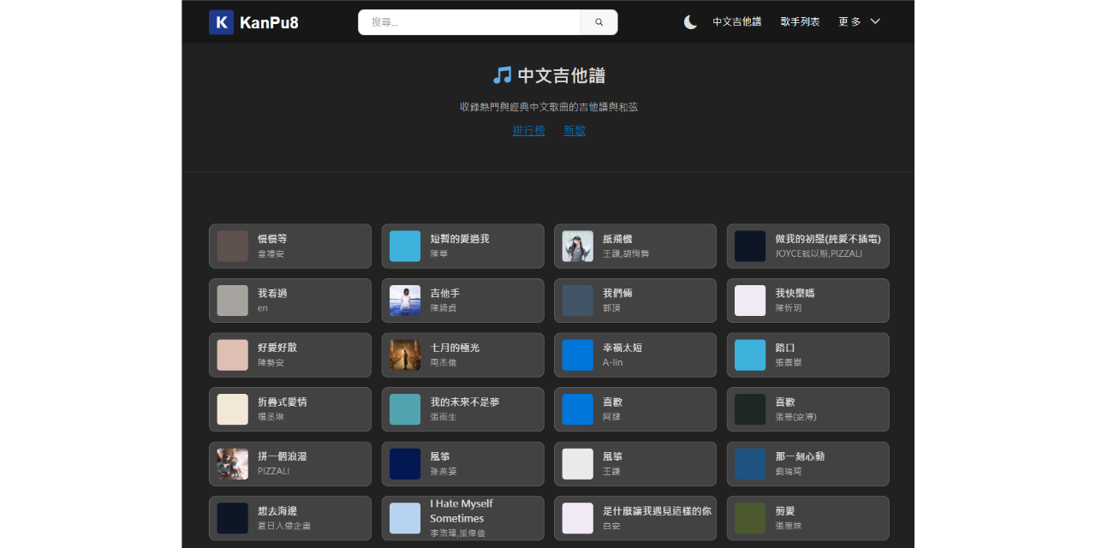Open the 想去海邊 thumbnail
Screen dimensions: 1096x548
click(233, 518)
